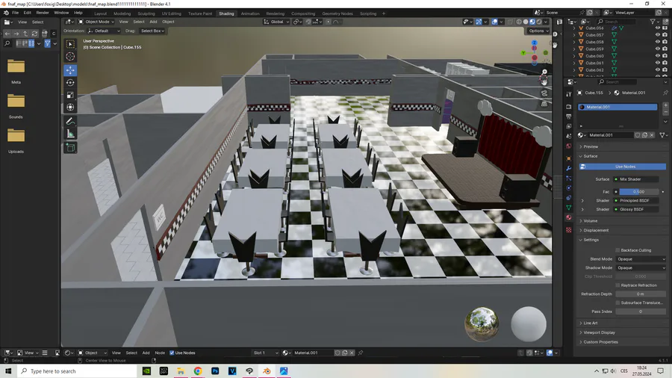Open the Object Data properties tab
Viewport: 672px width, 378px height.
[569, 208]
